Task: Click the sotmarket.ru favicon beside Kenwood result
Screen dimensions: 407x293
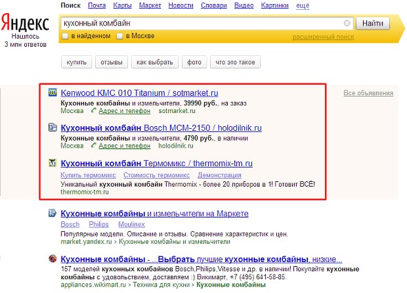Action: 53,92
